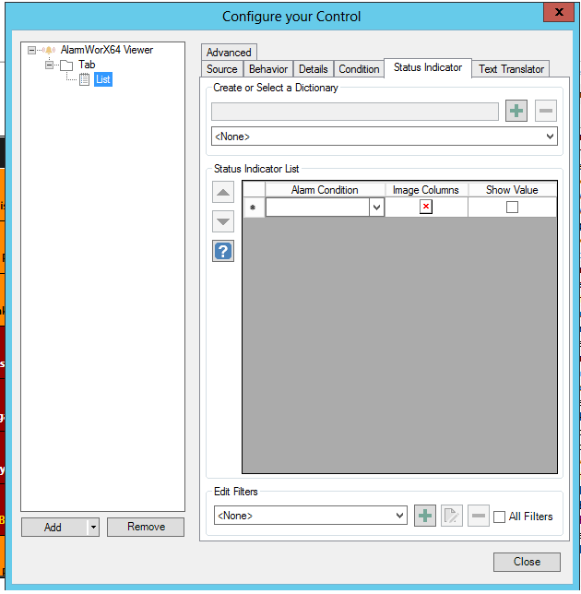
Task: Expand the Alarm Condition dropdown
Action: [x=376, y=208]
